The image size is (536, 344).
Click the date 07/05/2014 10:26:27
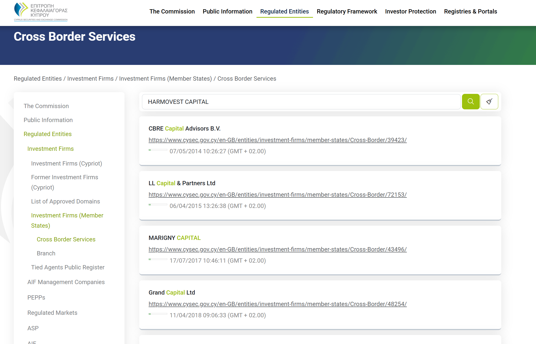pyautogui.click(x=218, y=151)
